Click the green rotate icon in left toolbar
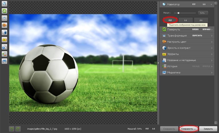Image resolution: width=219 pixels, height=133 pixels. click(5, 11)
